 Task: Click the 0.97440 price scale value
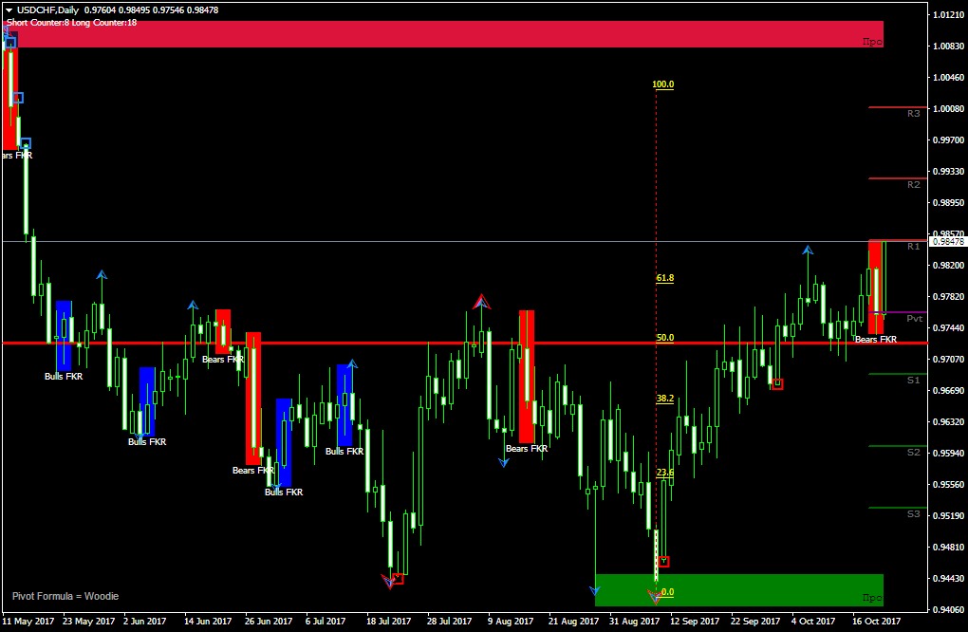[948, 327]
